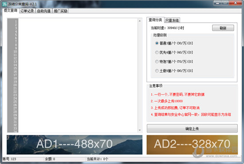This screenshot has height=164, width=244.
Task: Maximize the 冻结分类查询 window
Action: tap(225, 3)
